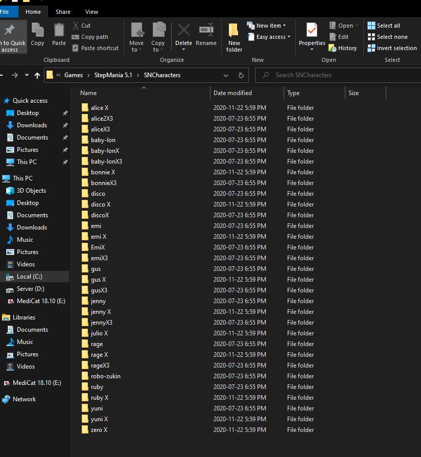Open the Recent locations dropdown arrow
421x457 pixels.
(x=27, y=75)
